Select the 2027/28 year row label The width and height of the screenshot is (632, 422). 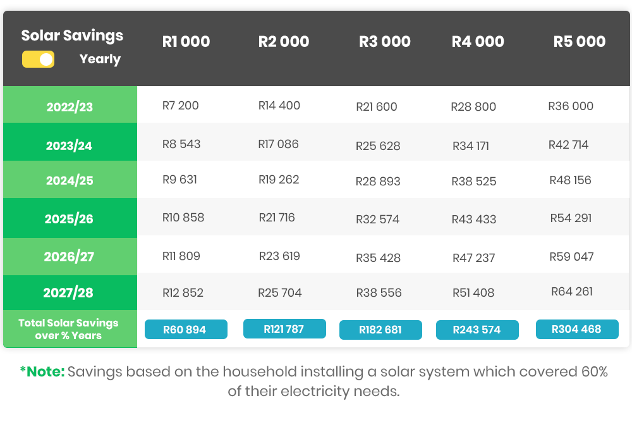pyautogui.click(x=70, y=293)
